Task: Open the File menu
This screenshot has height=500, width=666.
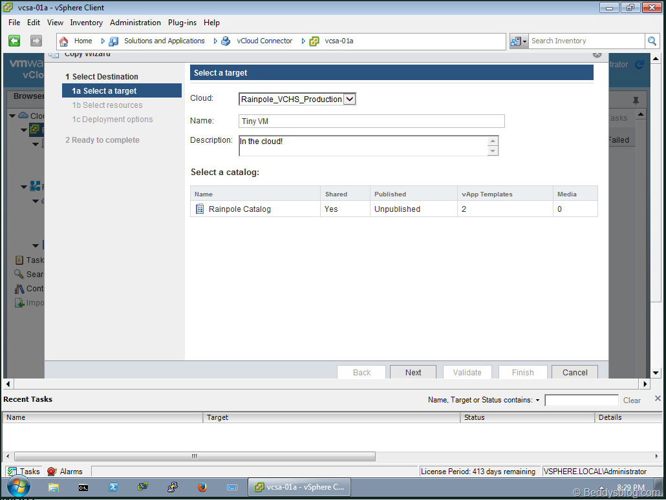Action: tap(14, 23)
